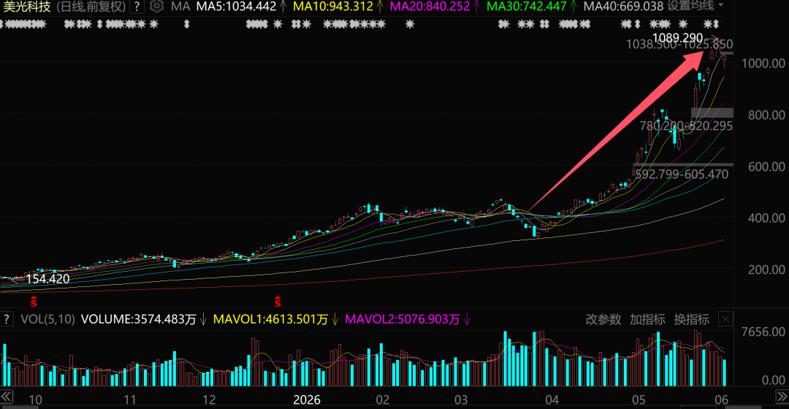Click the 换指标 button
The width and height of the screenshot is (789, 409).
coord(691,319)
